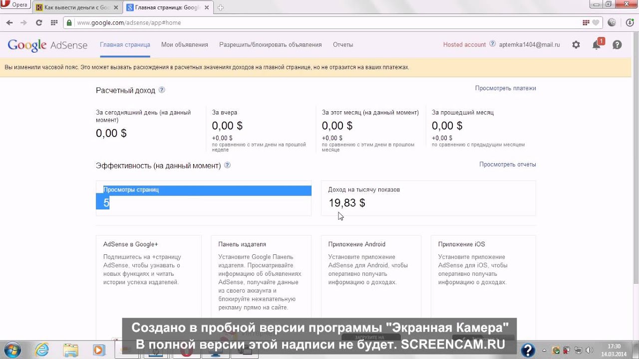Image resolution: width=639 pixels, height=359 pixels.
Task: Open the 'Просмотреть платежи' link
Action: (505, 88)
